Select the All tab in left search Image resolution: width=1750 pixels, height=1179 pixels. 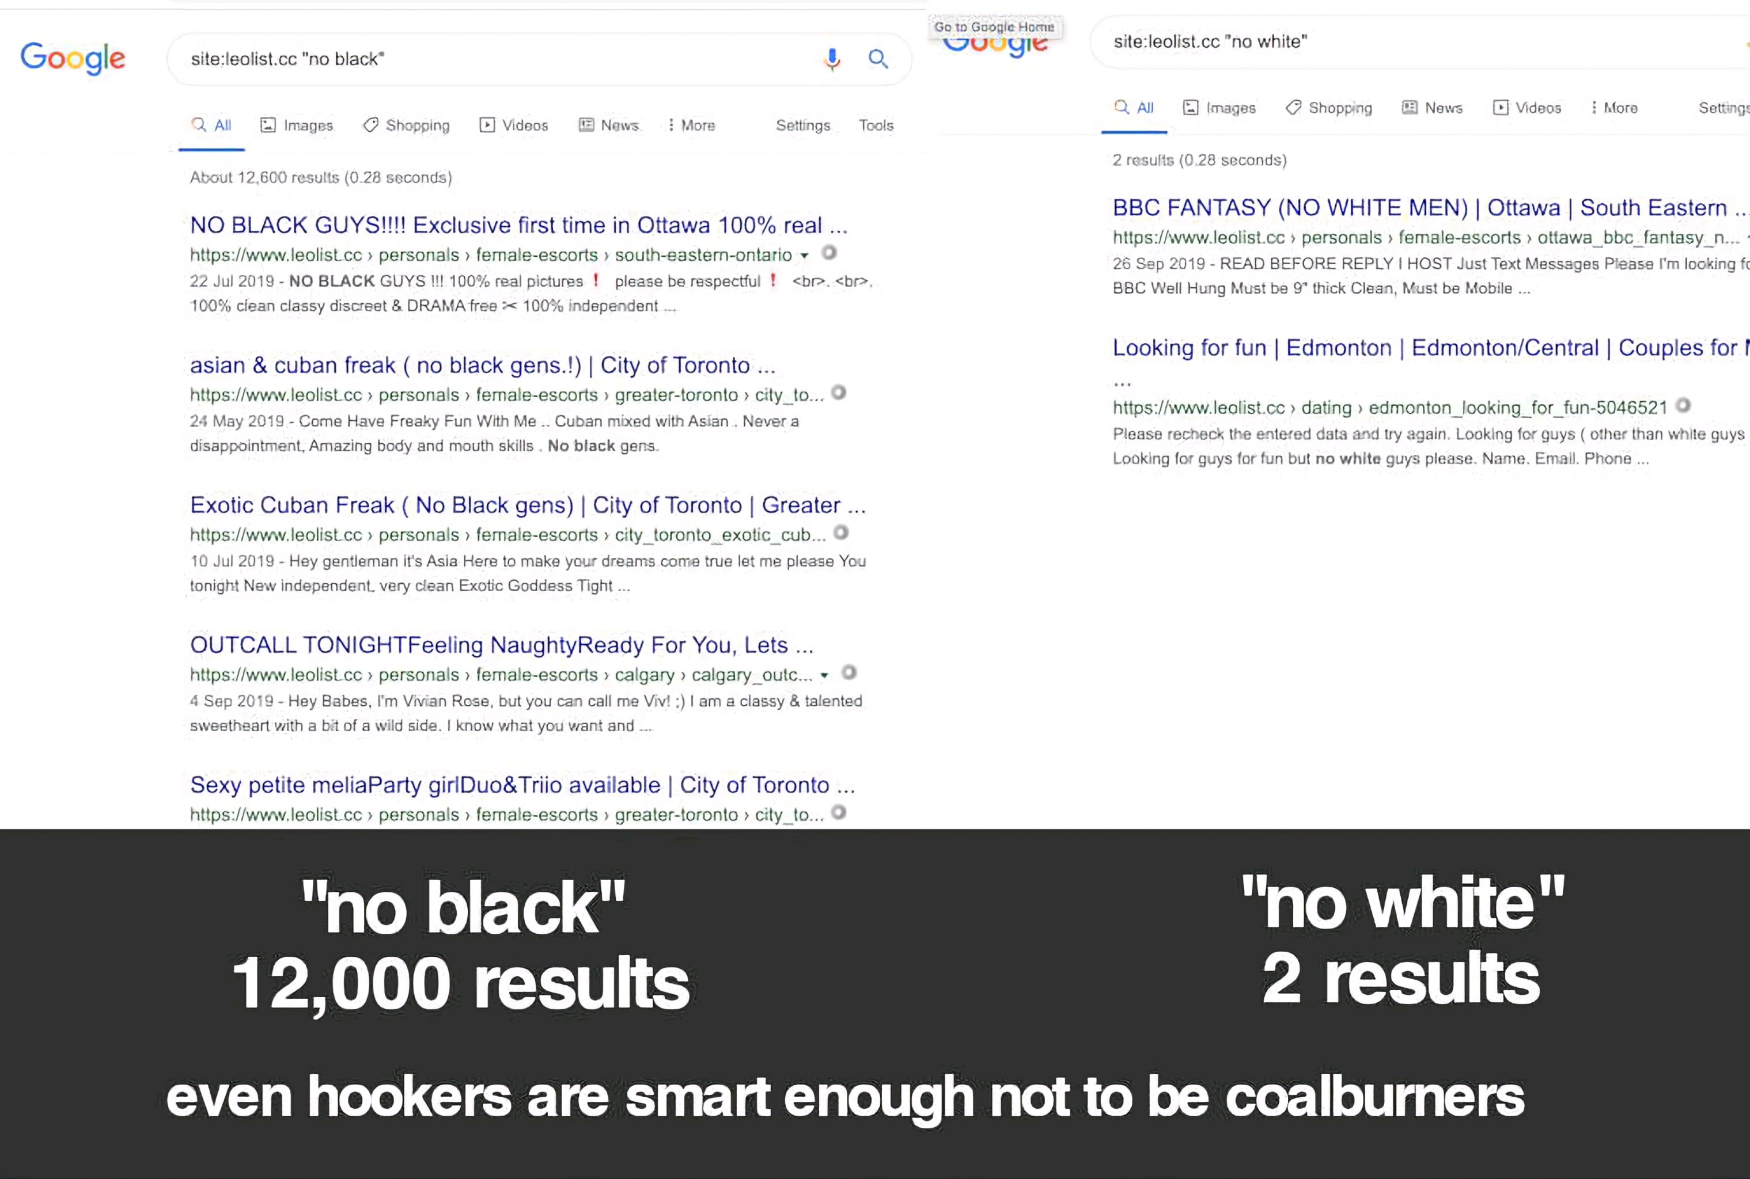point(211,125)
